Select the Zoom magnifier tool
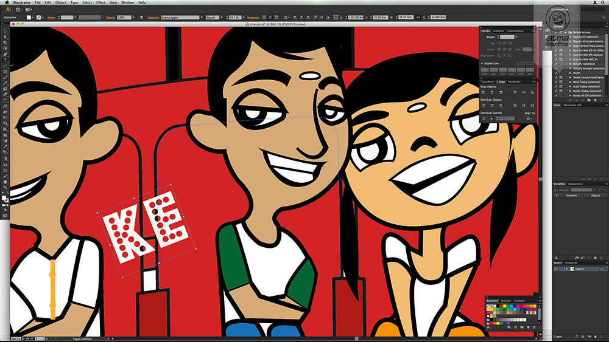 pyautogui.click(x=5, y=187)
